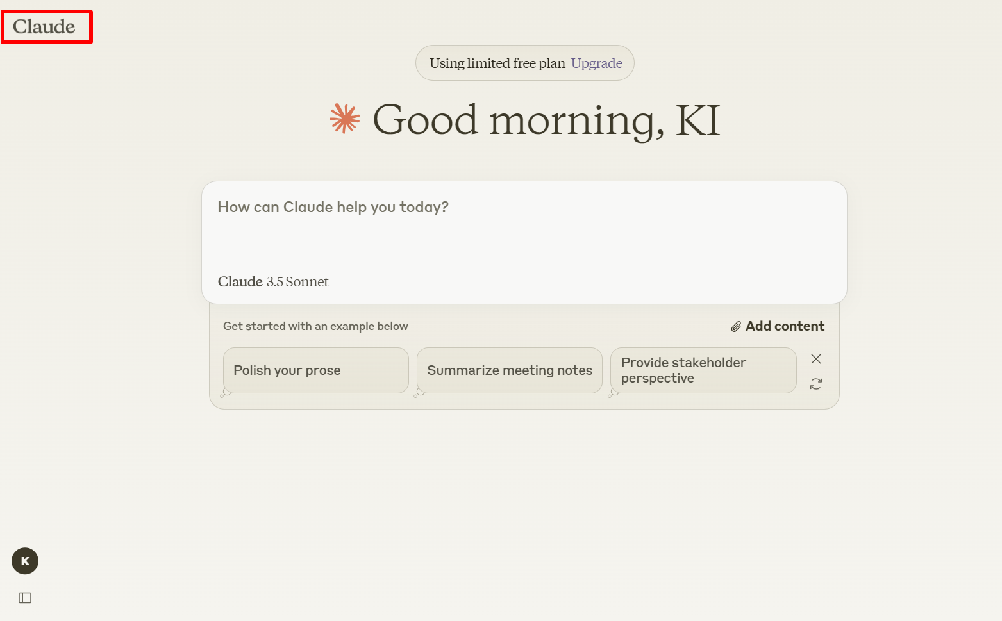Click the bubble icon on 'Polish your prose'
Image resolution: width=1002 pixels, height=621 pixels.
click(226, 393)
